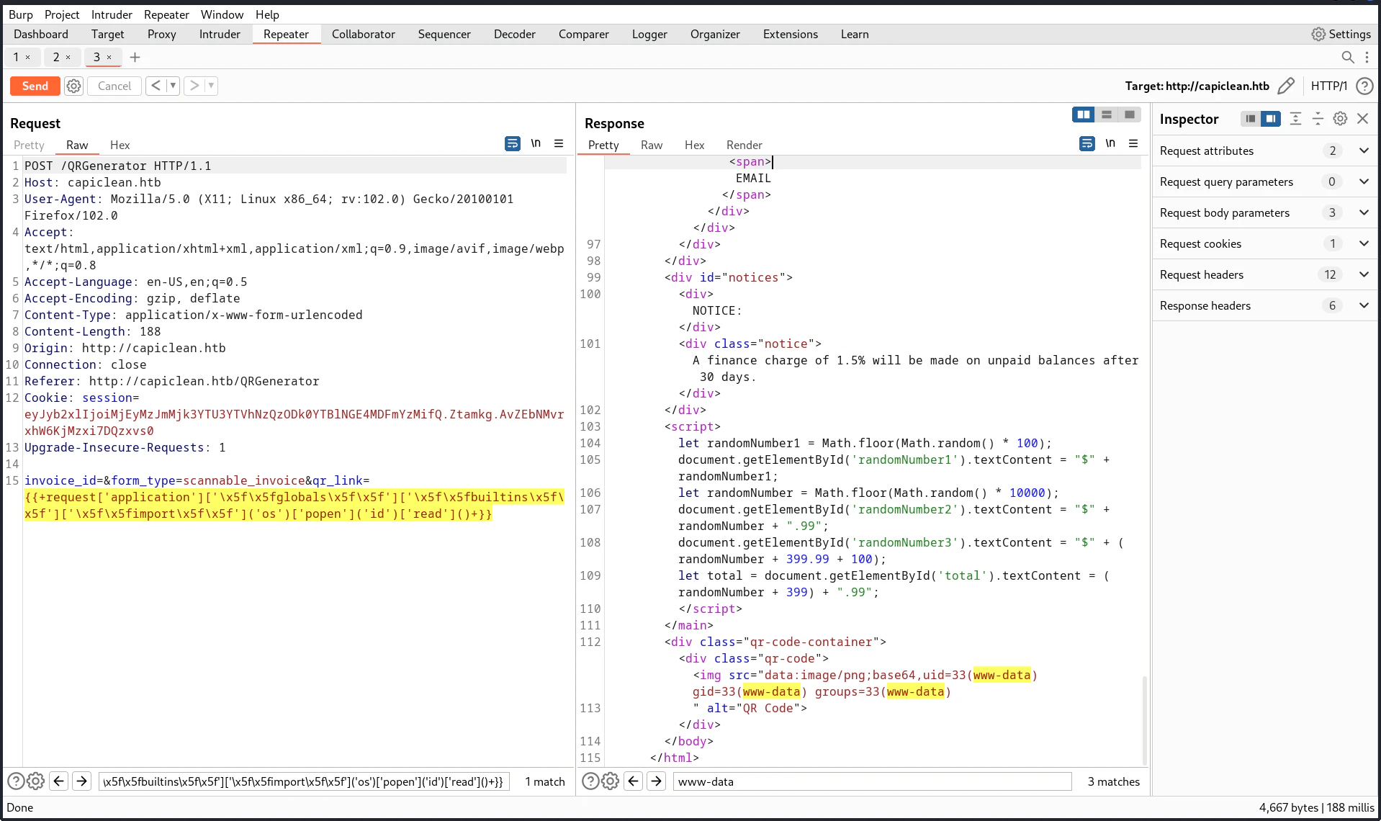Open the Window menu

(222, 14)
